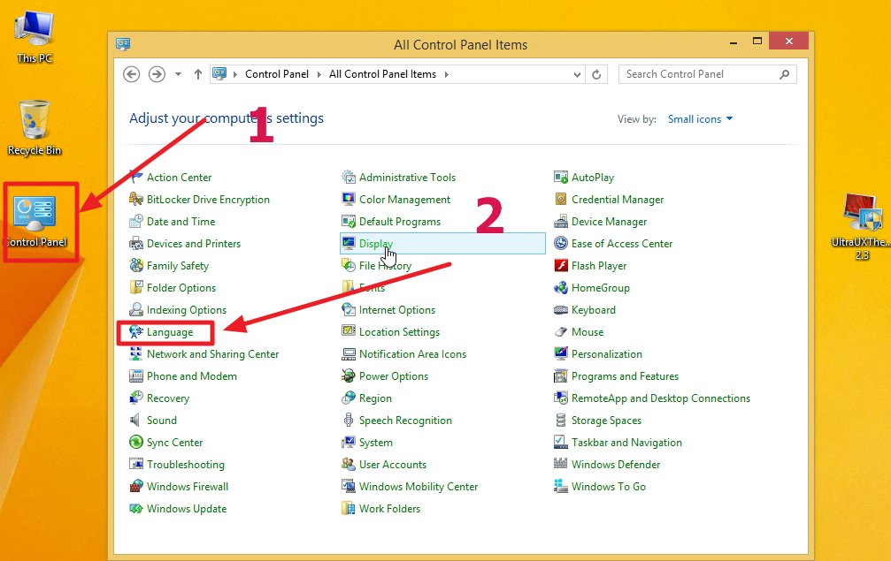This screenshot has width=891, height=561.
Task: Expand the arrow after All Control Panel Items
Action: pos(447,74)
